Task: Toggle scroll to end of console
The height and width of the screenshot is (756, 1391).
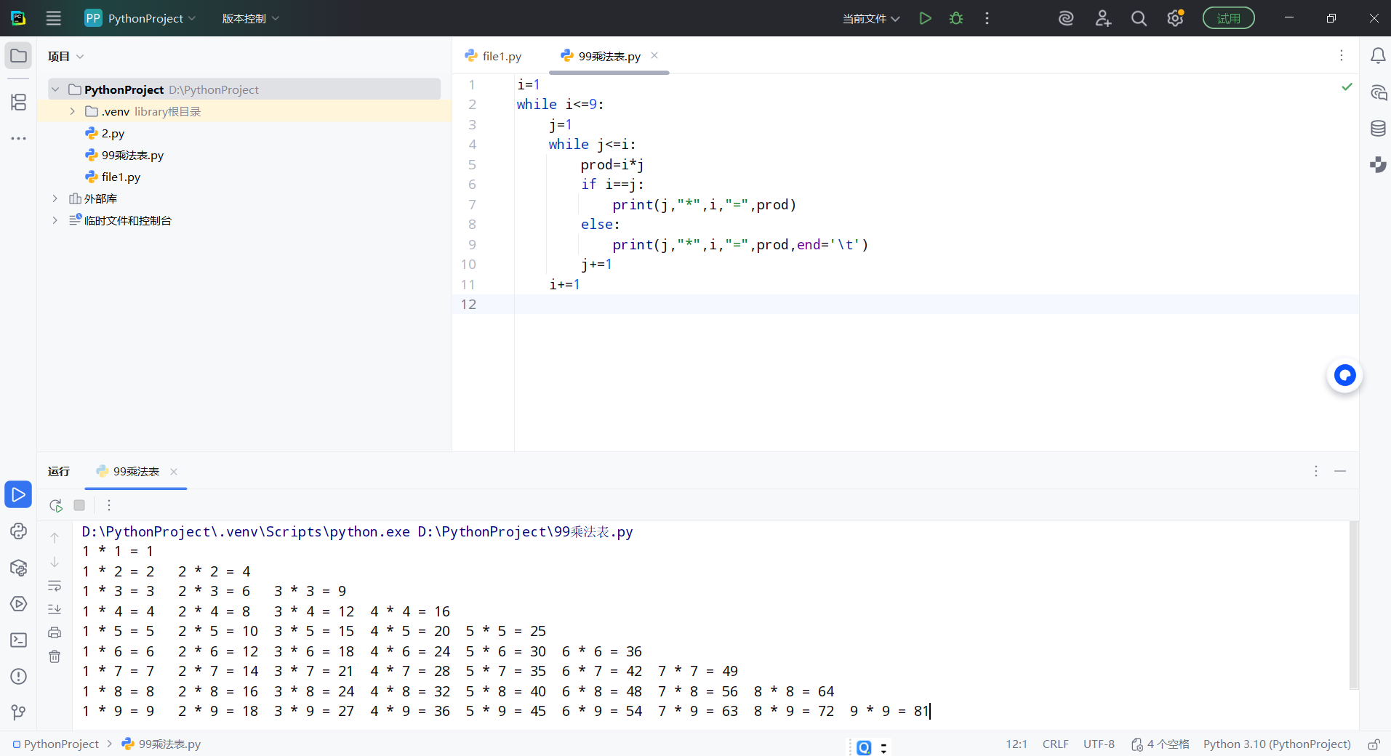Action: [55, 609]
